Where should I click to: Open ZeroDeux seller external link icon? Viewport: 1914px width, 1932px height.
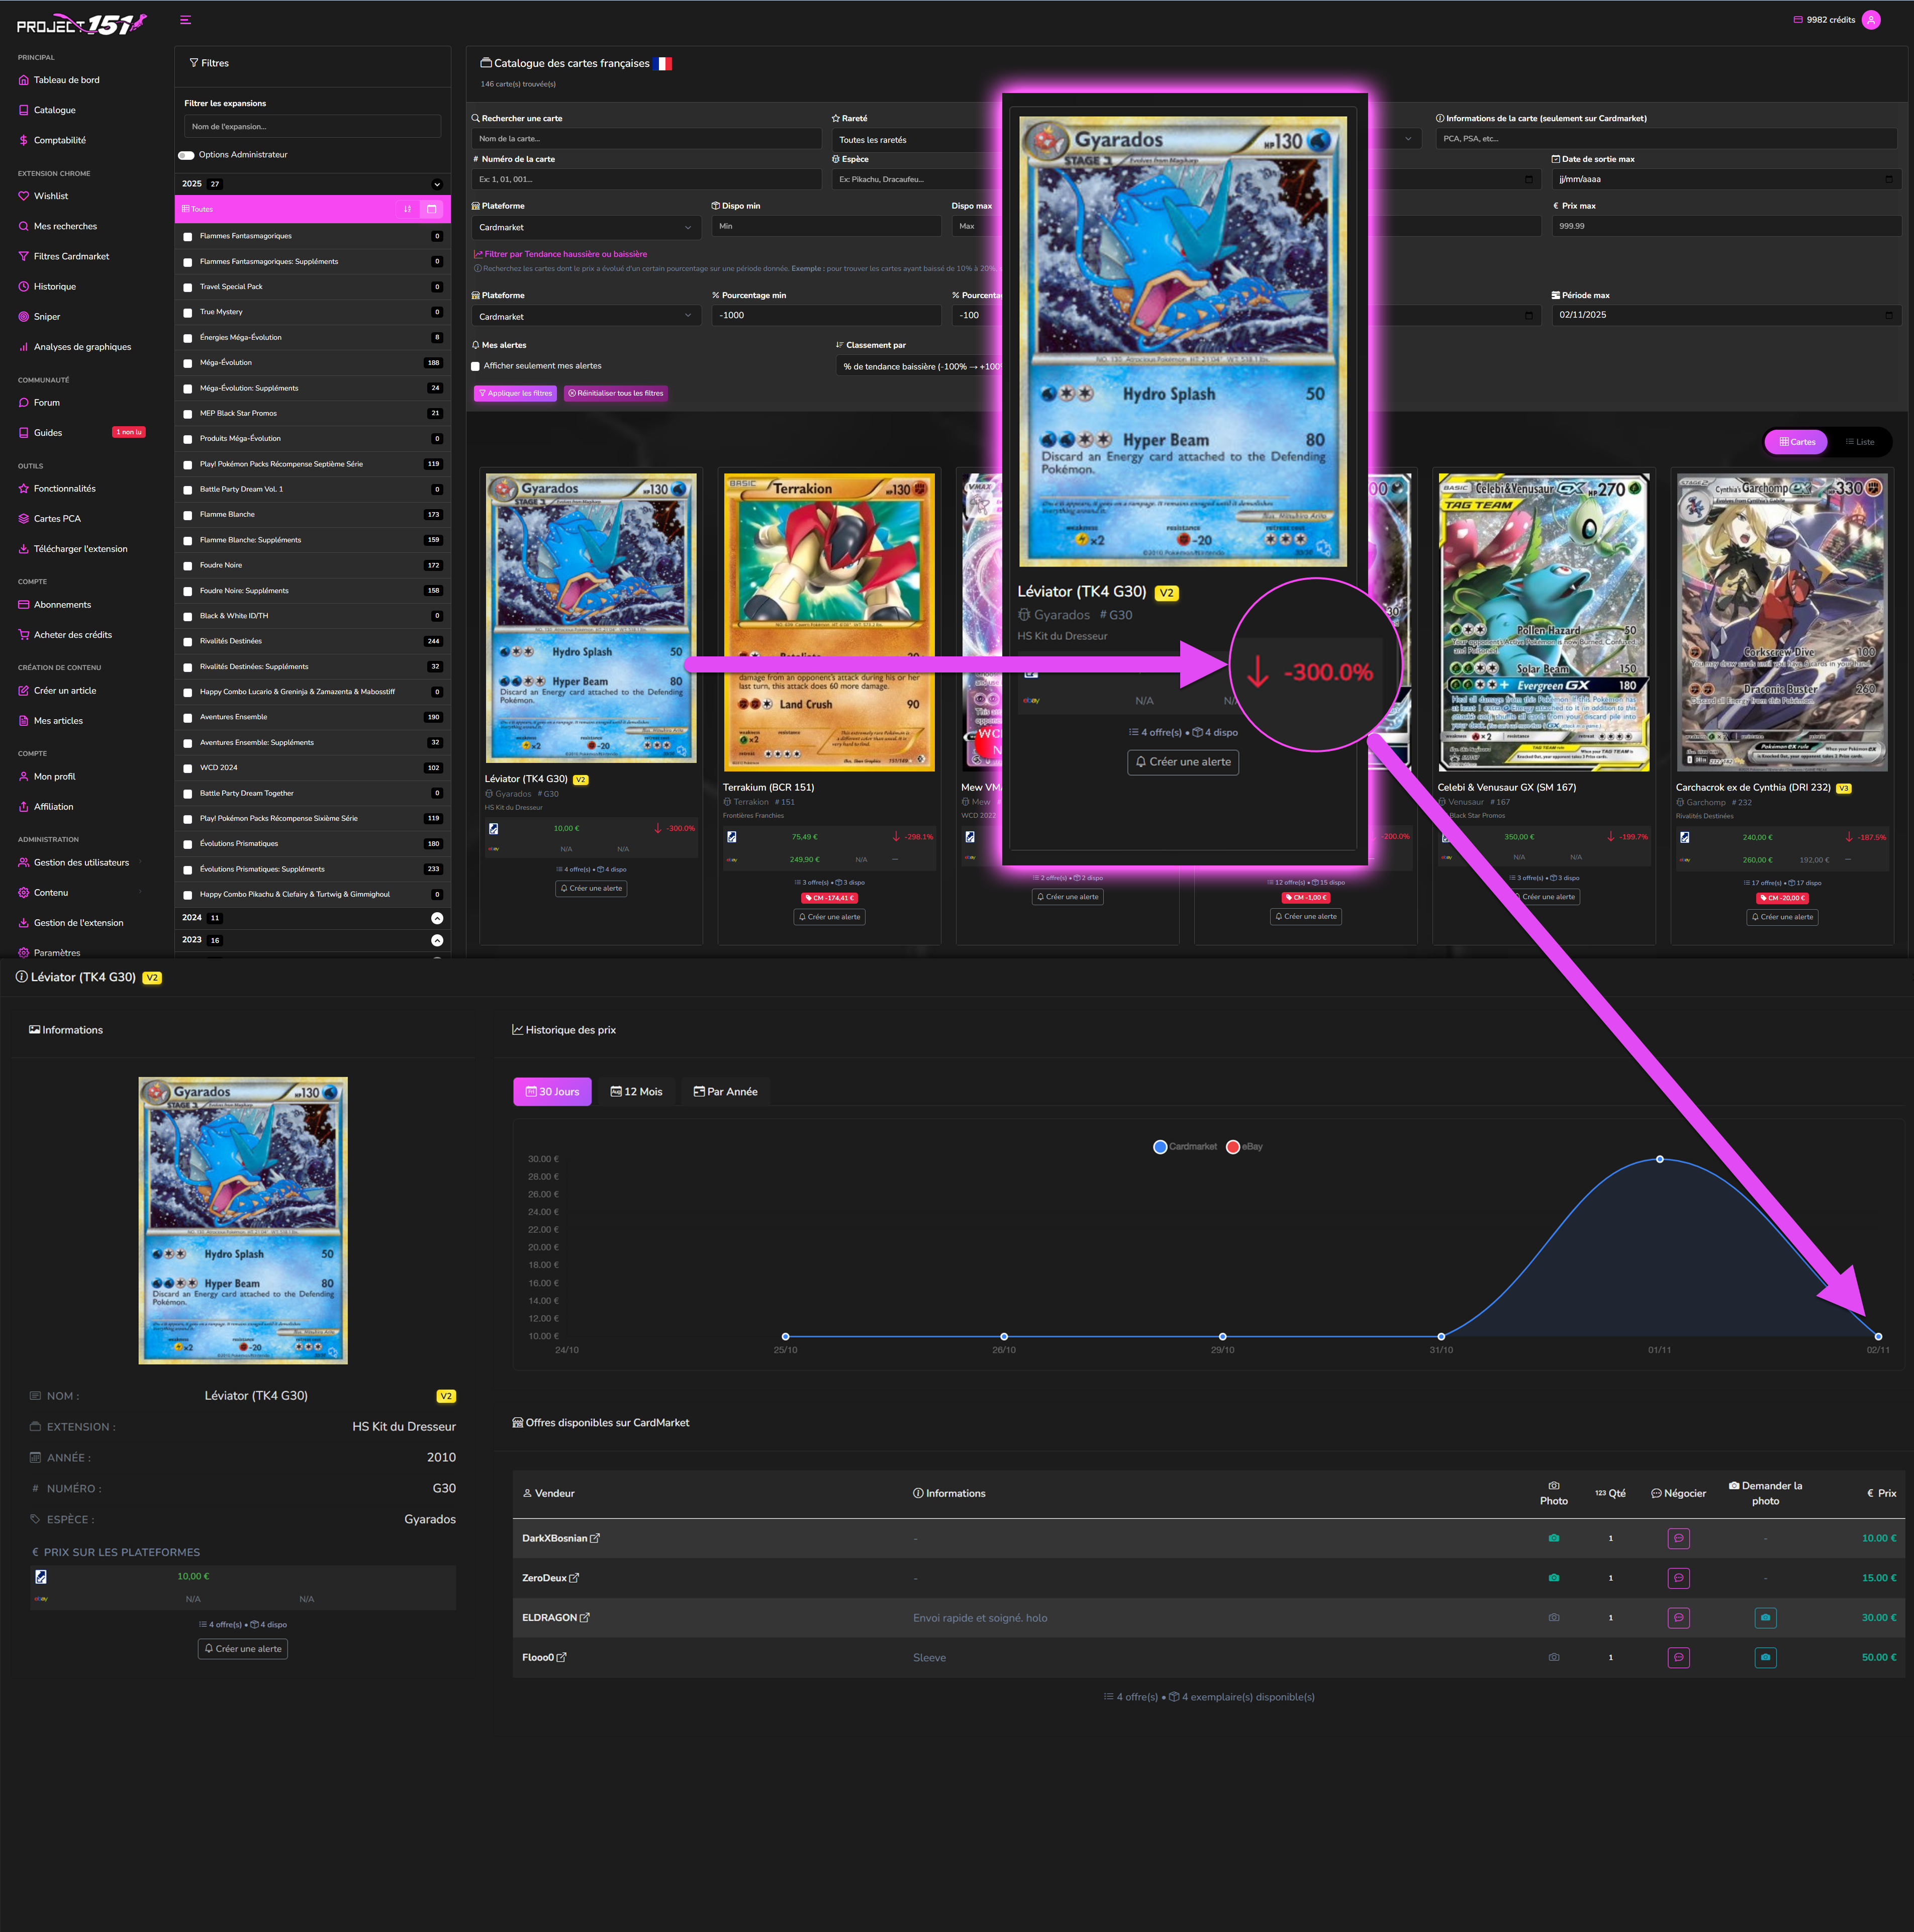tap(574, 1578)
